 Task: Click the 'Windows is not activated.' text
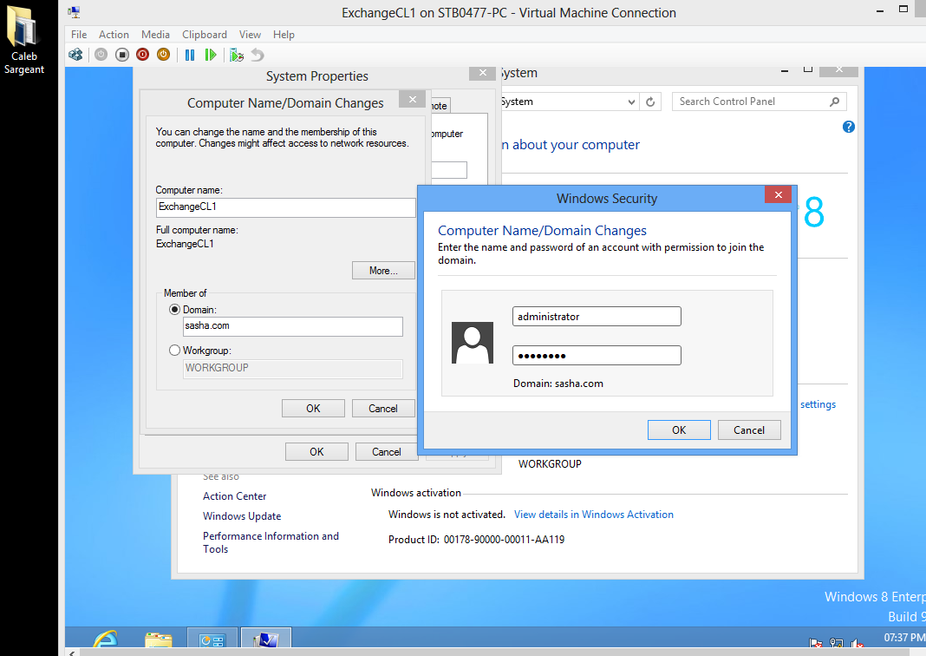(x=447, y=515)
